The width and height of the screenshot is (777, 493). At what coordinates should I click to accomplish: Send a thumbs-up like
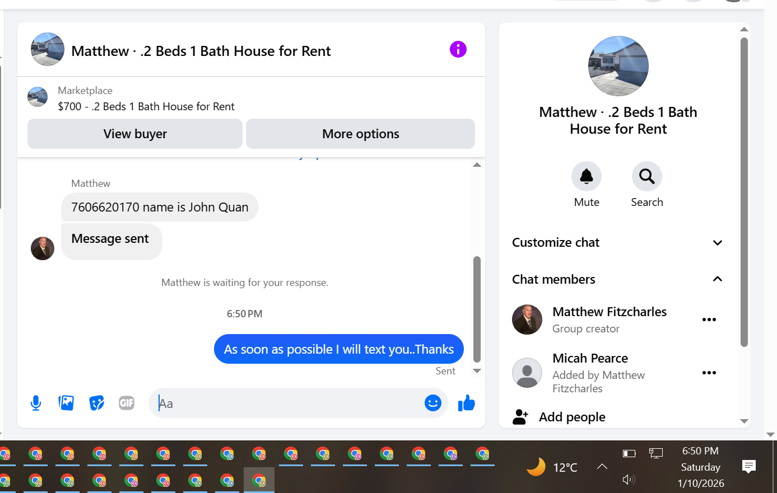click(x=466, y=403)
